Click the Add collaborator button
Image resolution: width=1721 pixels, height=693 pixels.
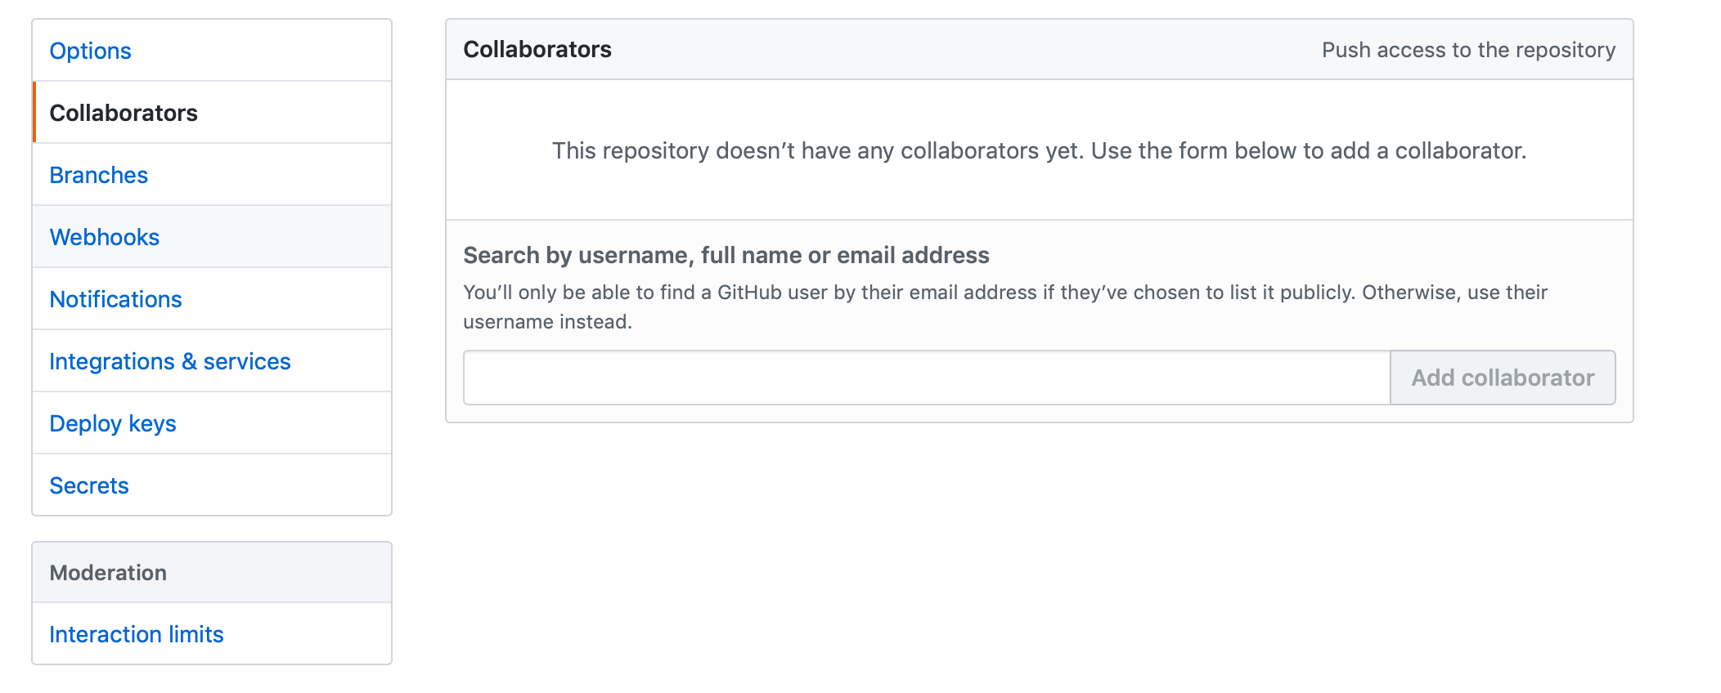pos(1503,378)
